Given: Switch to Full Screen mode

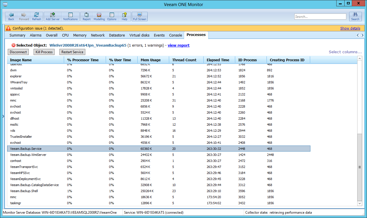Looking at the screenshot, I should 140,16.
